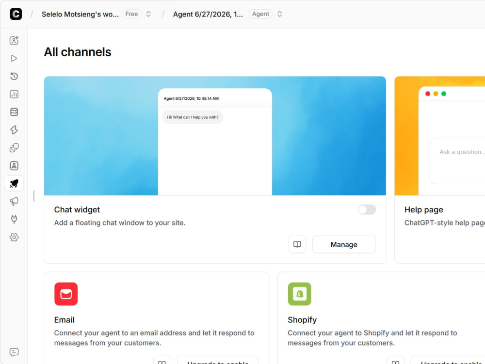
Task: Click the Help page preview image
Action: [440, 136]
